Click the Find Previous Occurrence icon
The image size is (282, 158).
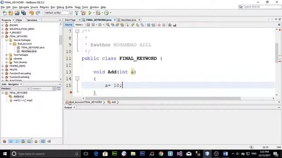point(113,25)
